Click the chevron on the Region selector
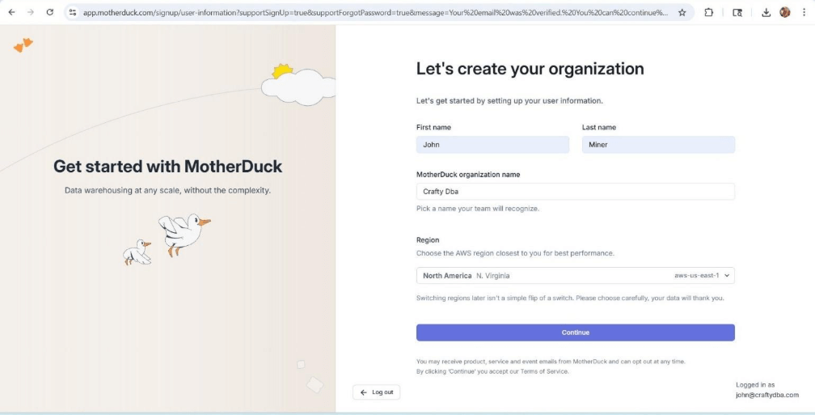This screenshot has width=815, height=415. 727,276
